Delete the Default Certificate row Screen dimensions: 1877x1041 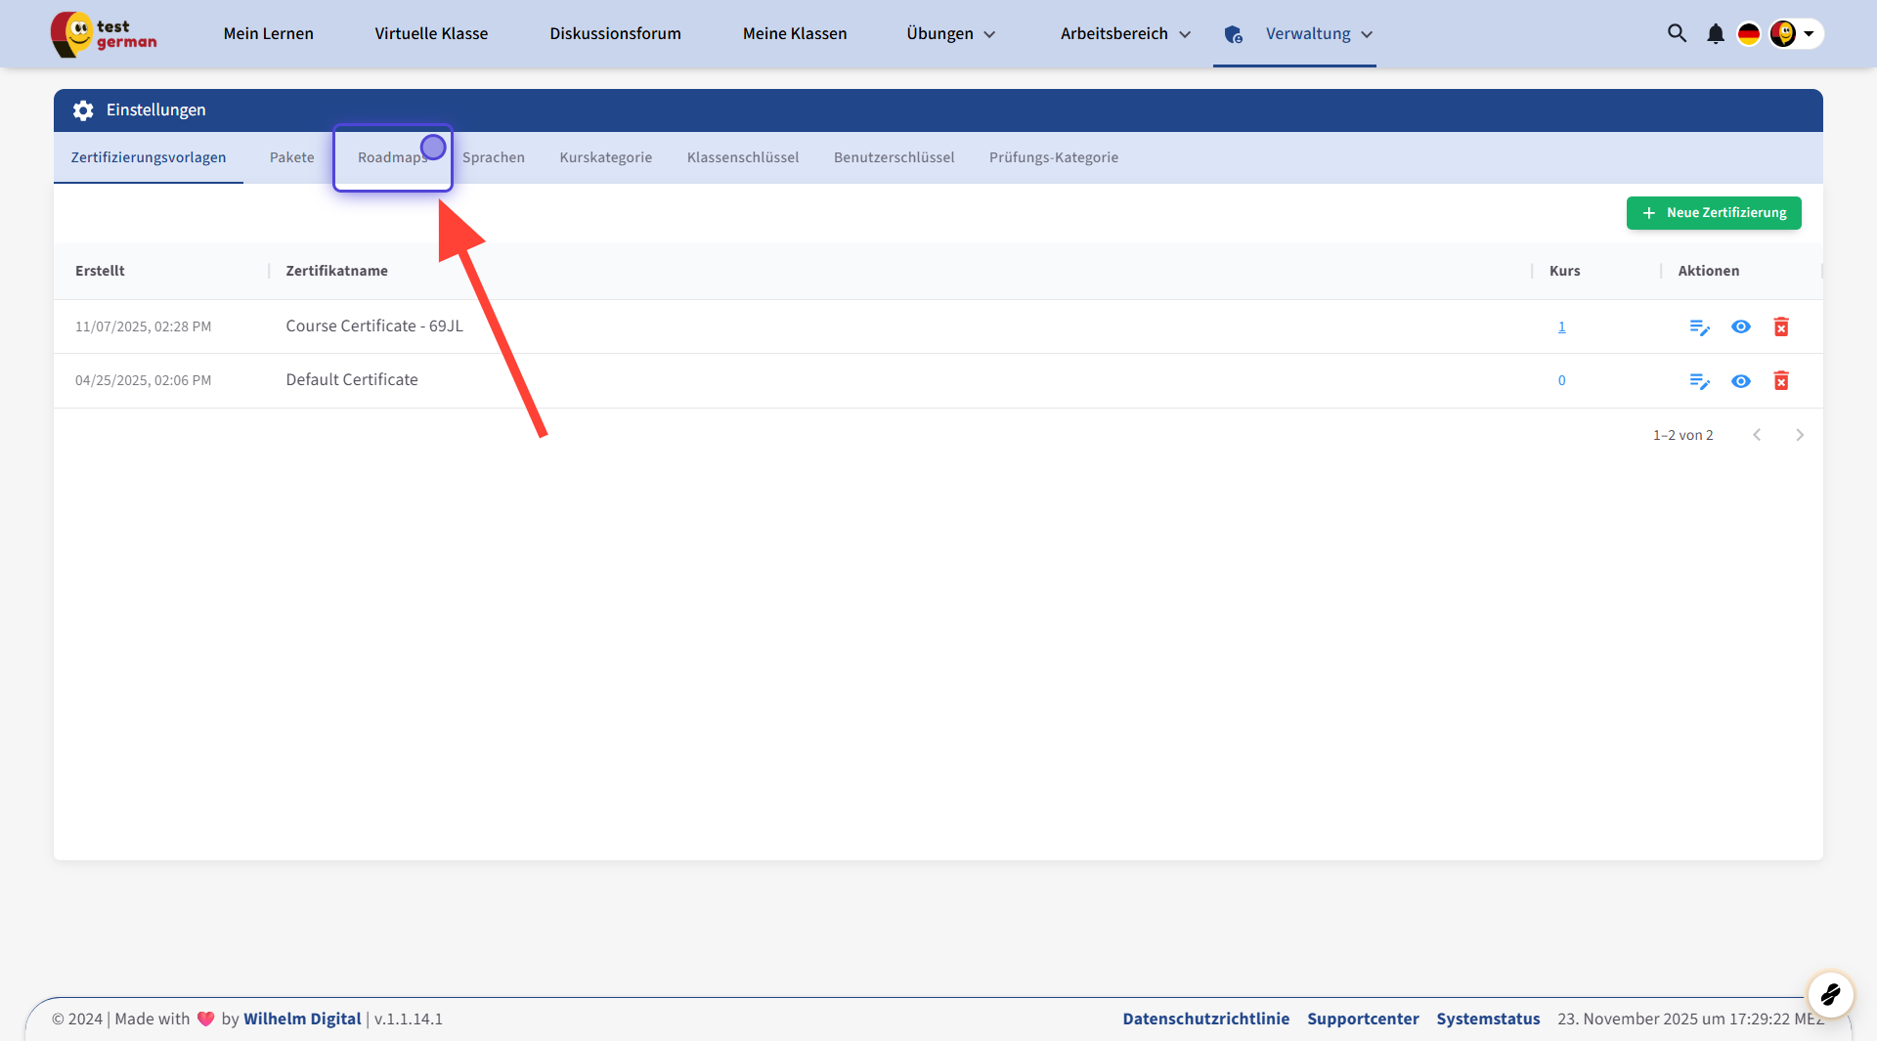pyautogui.click(x=1781, y=381)
